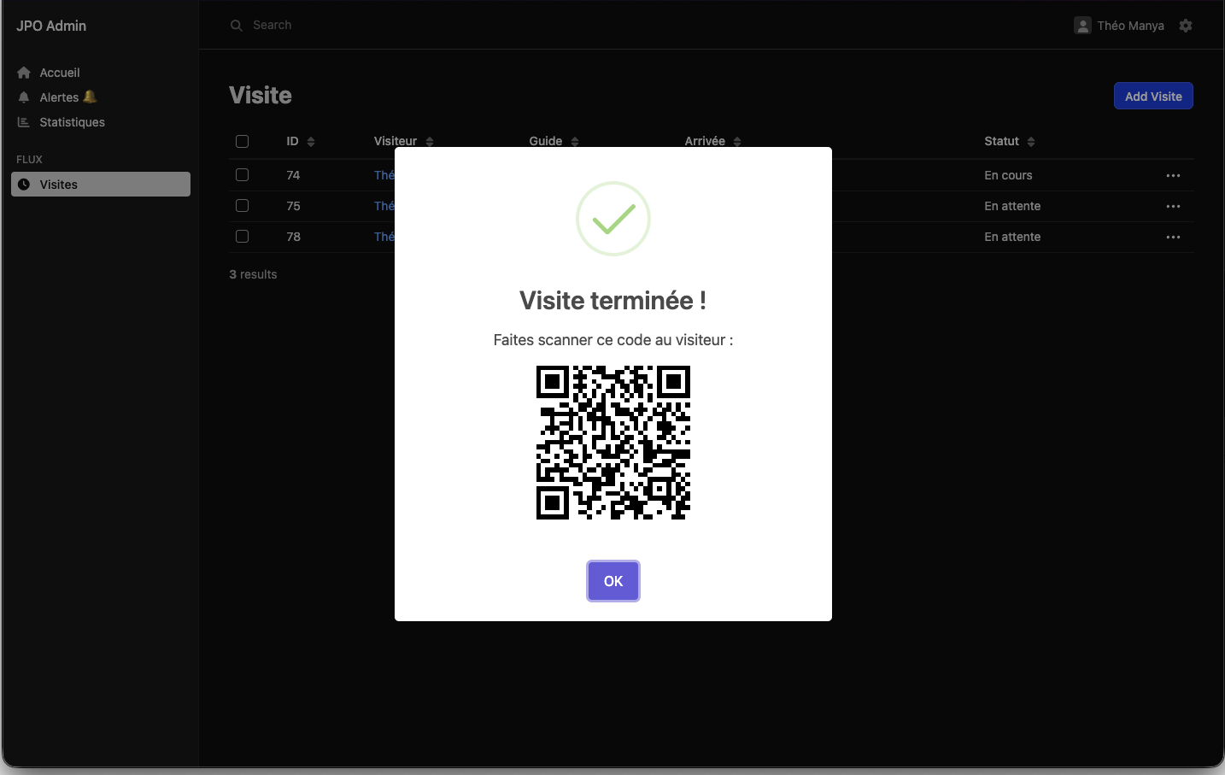This screenshot has height=775, width=1225.
Task: Open actions menu for visit 74
Action: 1173,175
